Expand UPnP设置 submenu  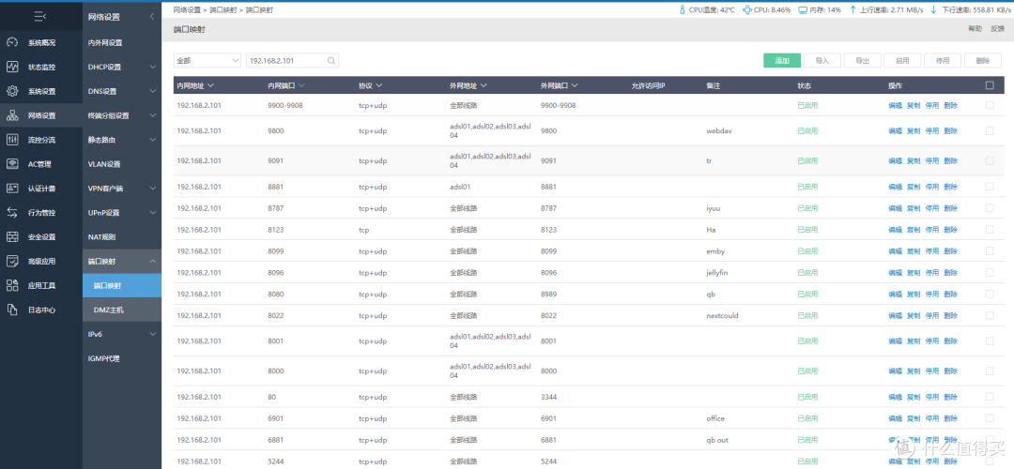(x=153, y=213)
